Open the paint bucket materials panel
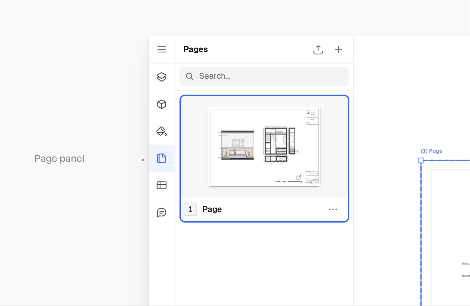 coord(162,131)
